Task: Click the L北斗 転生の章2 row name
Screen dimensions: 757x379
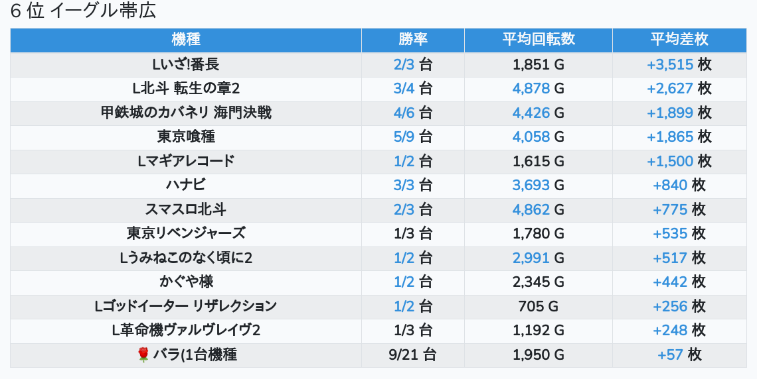Action: click(x=186, y=89)
